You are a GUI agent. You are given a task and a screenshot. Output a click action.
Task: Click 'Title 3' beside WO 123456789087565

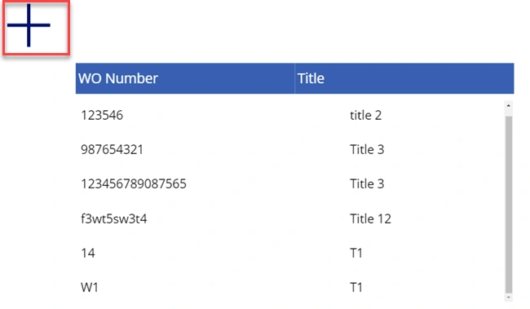[x=367, y=184]
